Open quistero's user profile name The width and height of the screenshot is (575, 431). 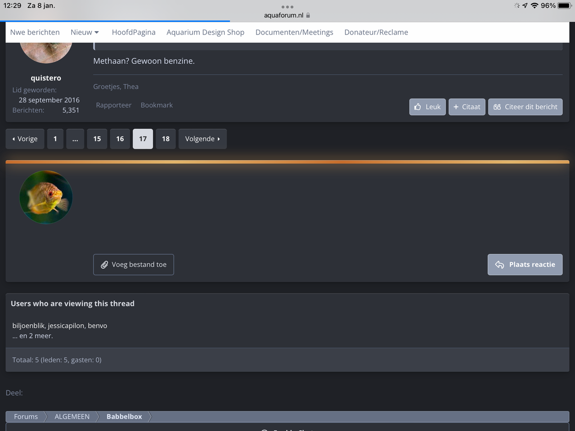click(x=46, y=78)
